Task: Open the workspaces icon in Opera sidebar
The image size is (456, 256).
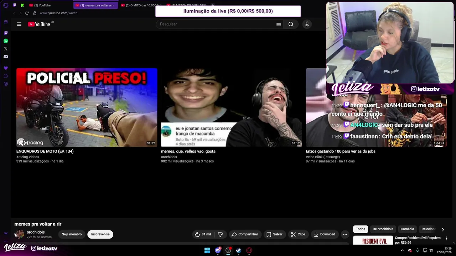Action: [6, 22]
